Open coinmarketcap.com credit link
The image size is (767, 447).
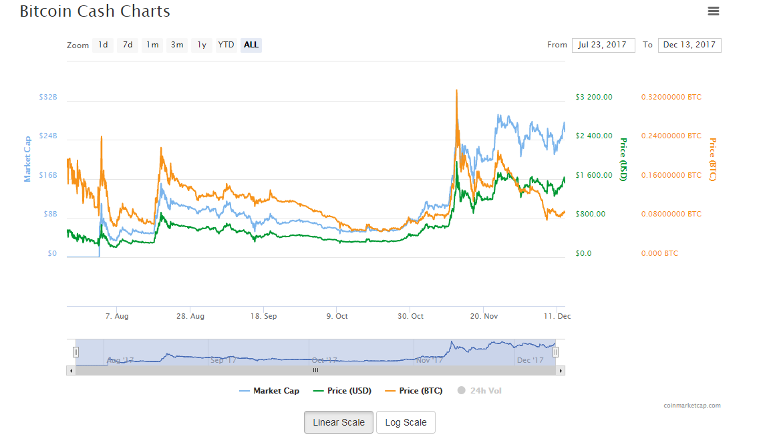point(692,406)
